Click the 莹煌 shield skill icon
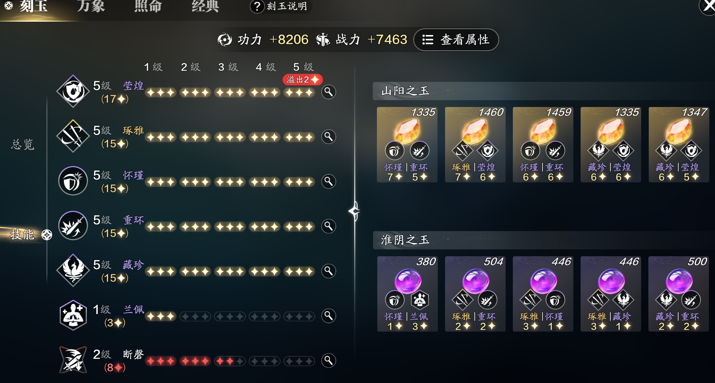The height and width of the screenshot is (383, 715). [x=73, y=91]
